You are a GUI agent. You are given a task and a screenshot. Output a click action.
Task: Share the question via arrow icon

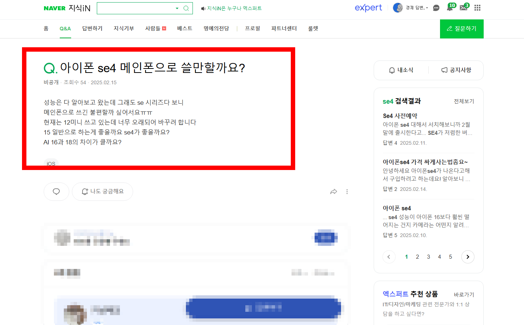[334, 192]
